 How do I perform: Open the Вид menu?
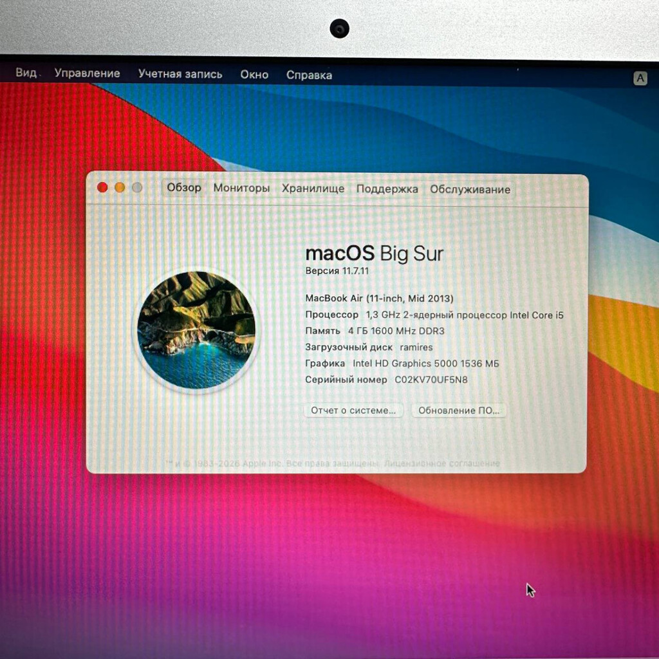26,73
